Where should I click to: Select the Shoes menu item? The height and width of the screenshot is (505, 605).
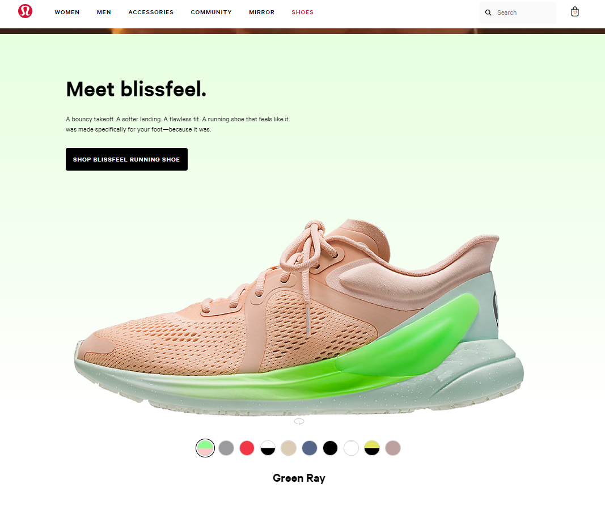303,12
